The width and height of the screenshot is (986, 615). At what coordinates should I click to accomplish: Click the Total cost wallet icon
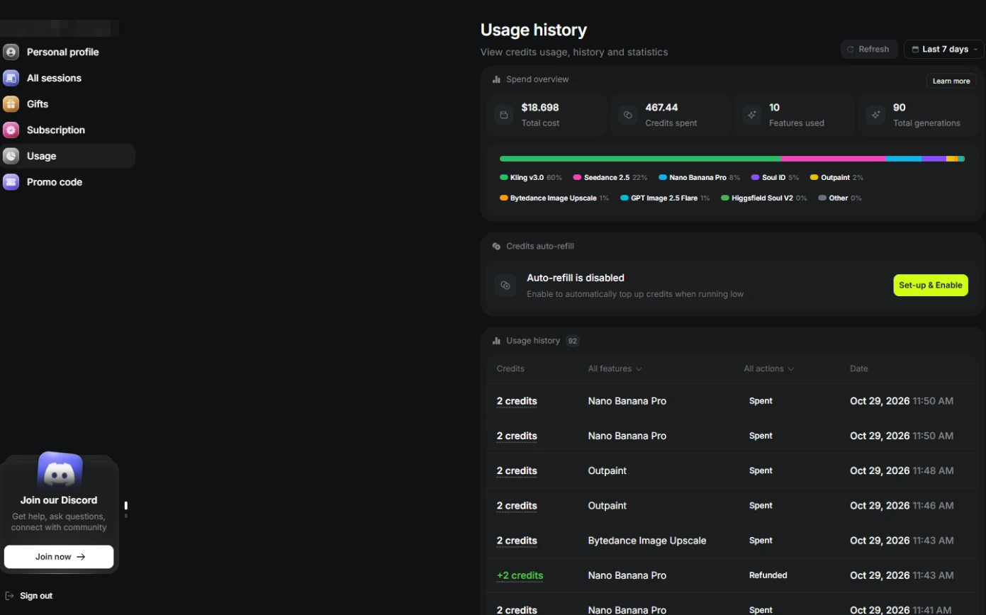pyautogui.click(x=504, y=115)
